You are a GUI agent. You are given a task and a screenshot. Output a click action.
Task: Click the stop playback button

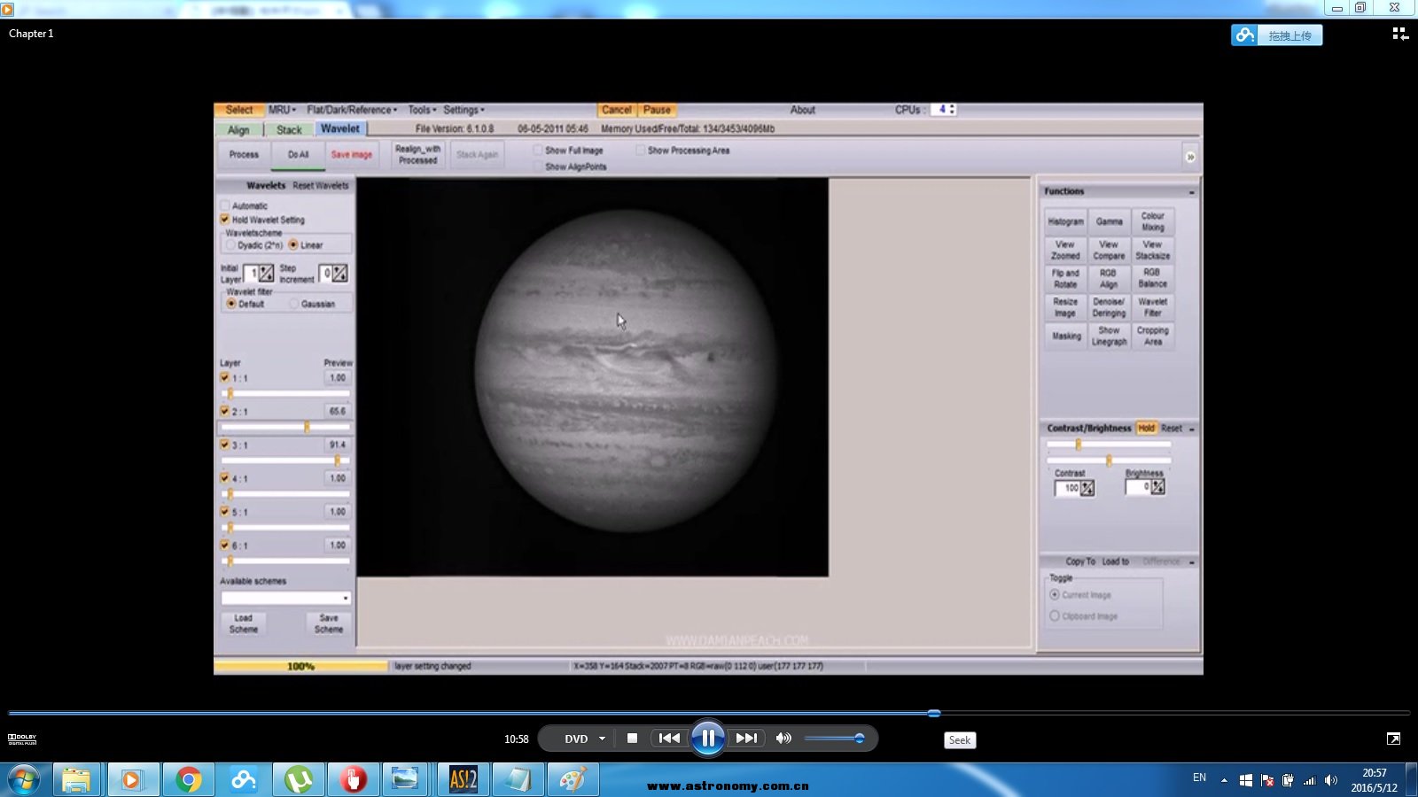(632, 738)
